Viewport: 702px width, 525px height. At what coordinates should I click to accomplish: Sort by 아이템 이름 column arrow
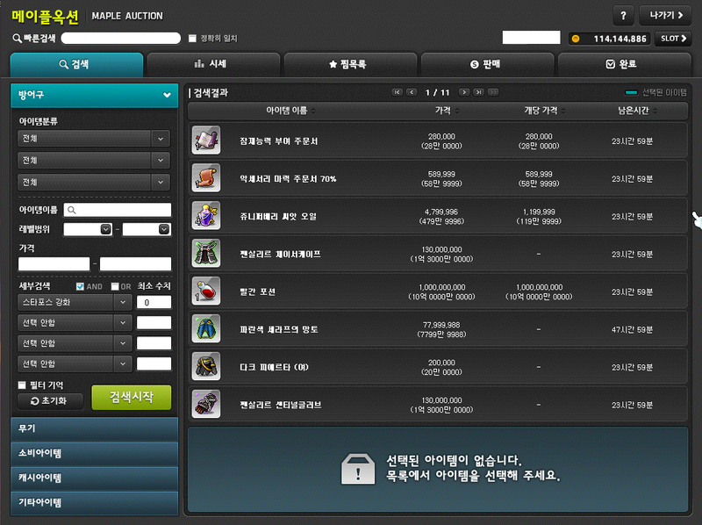click(x=313, y=111)
